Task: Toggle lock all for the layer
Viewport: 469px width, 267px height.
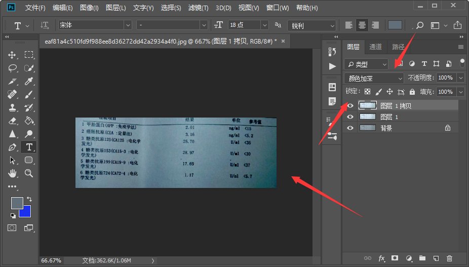Action: coord(412,92)
